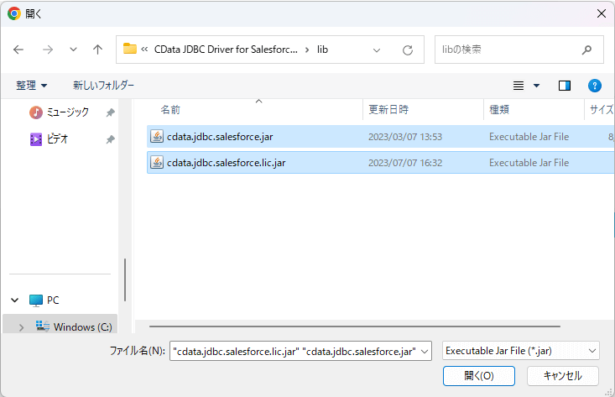Expand address bar history dropdown

pyautogui.click(x=377, y=50)
